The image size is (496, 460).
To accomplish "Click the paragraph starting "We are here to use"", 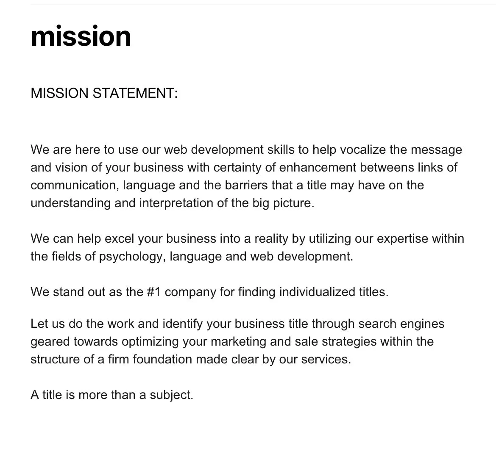I will coord(246,176).
